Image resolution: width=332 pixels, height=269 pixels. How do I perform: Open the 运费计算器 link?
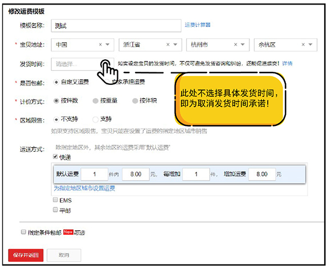(x=198, y=25)
